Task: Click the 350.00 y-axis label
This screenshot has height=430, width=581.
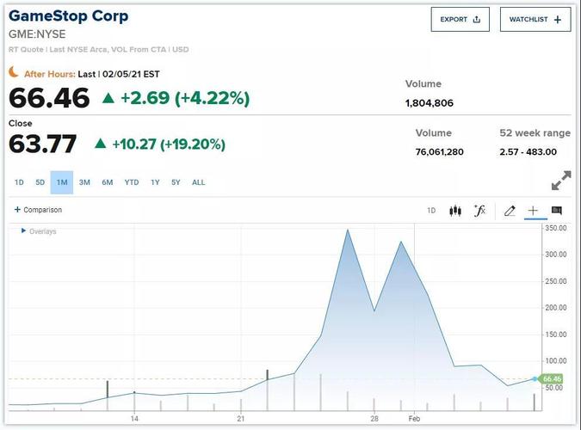Action: coord(555,228)
